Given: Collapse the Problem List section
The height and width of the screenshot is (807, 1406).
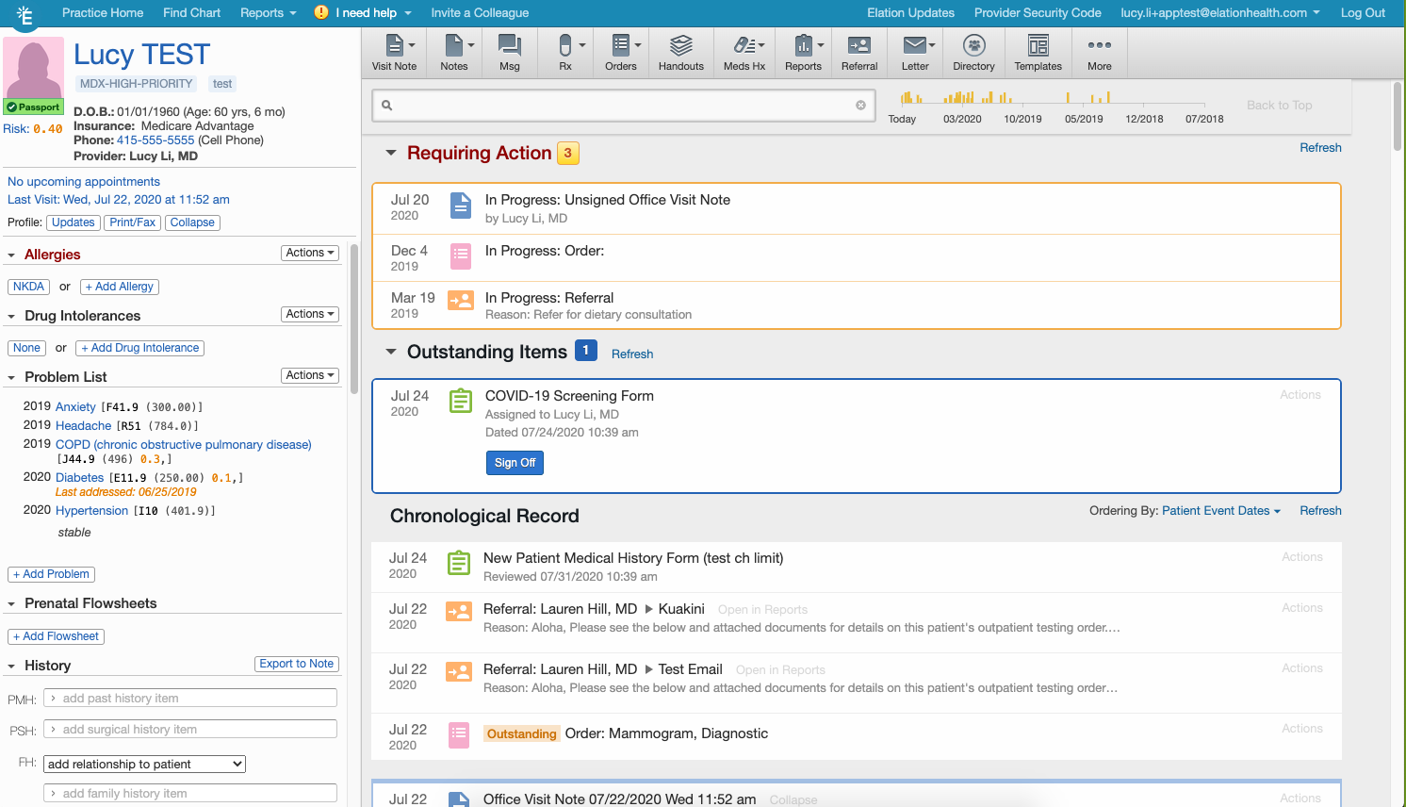Looking at the screenshot, I should coord(11,378).
